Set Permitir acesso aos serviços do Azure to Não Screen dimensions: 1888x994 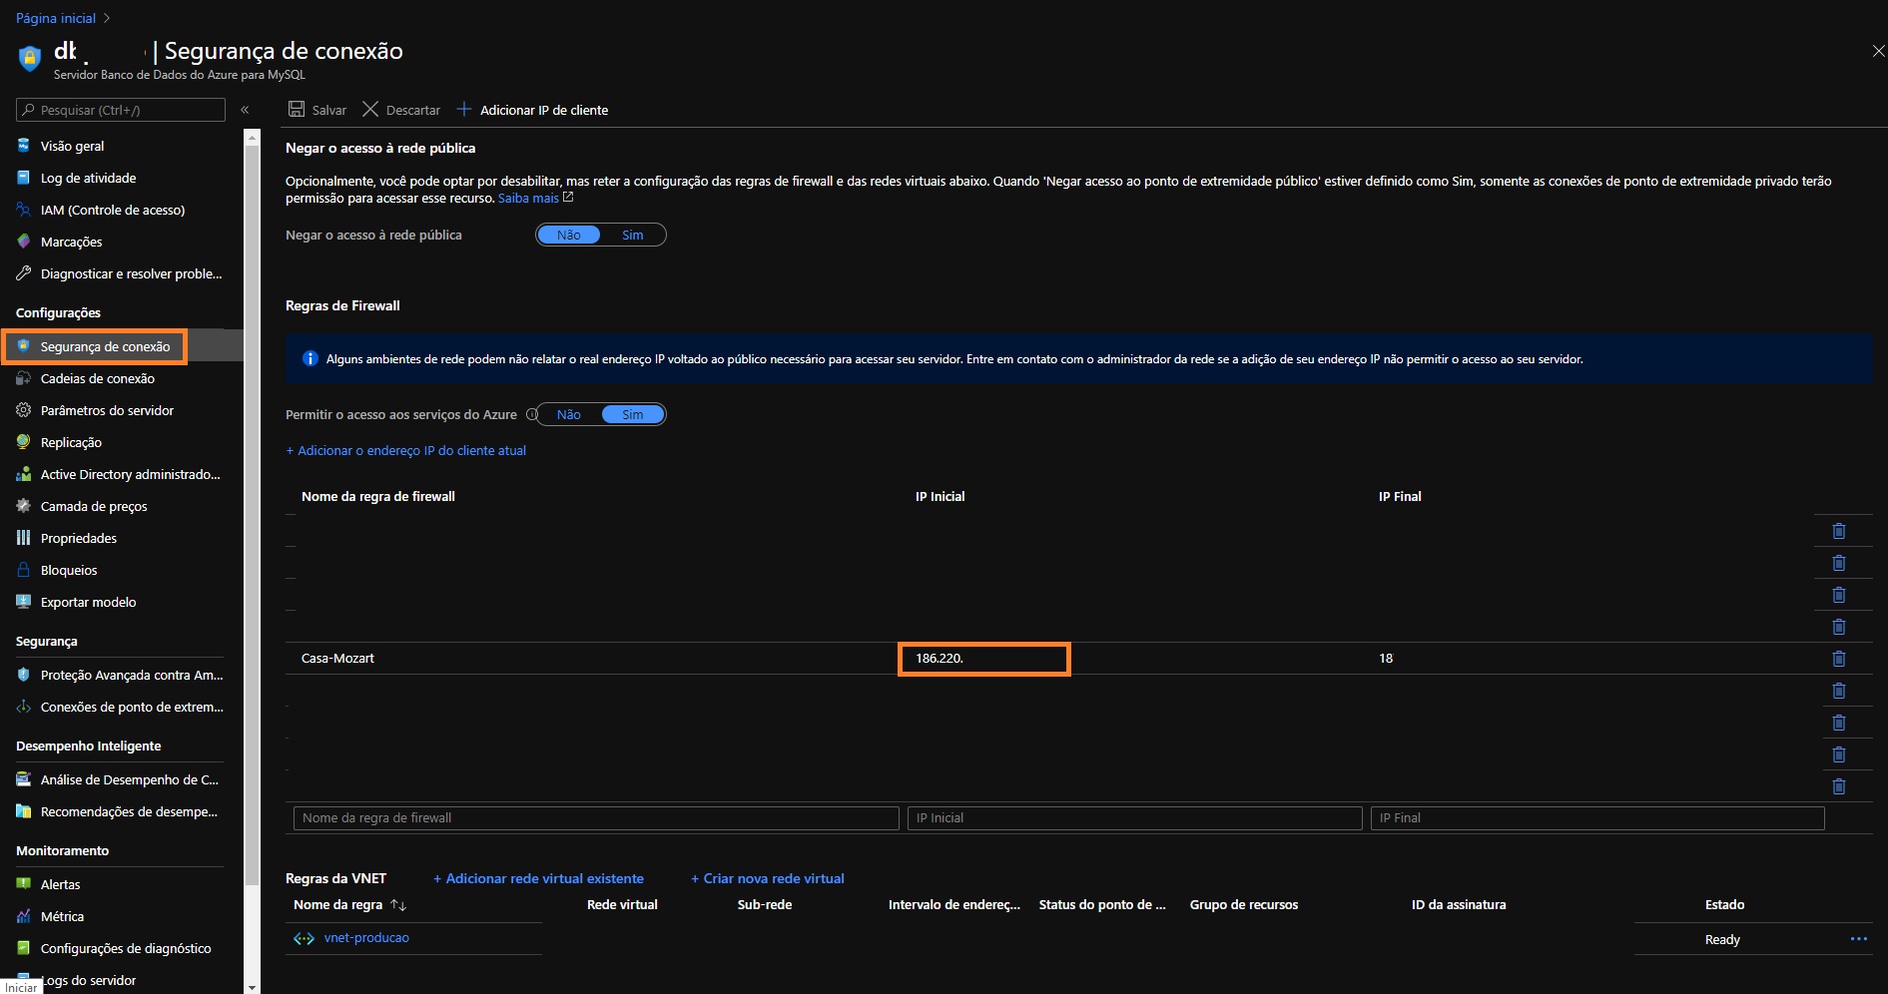tap(569, 414)
